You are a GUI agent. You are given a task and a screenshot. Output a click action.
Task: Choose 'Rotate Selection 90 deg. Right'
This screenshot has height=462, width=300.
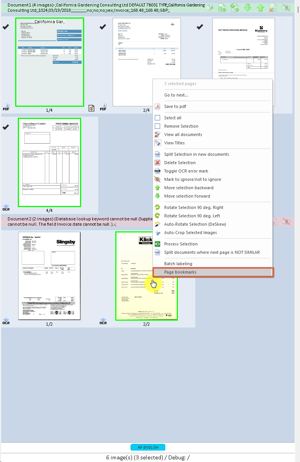pos(193,207)
